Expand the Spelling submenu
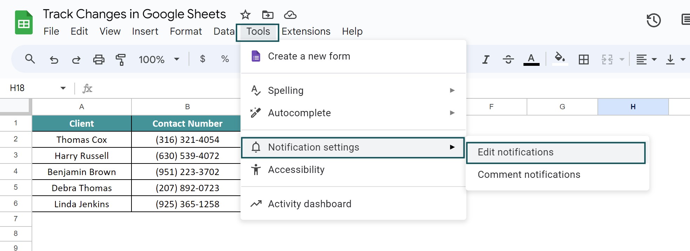Image resolution: width=690 pixels, height=251 pixels. (x=353, y=90)
